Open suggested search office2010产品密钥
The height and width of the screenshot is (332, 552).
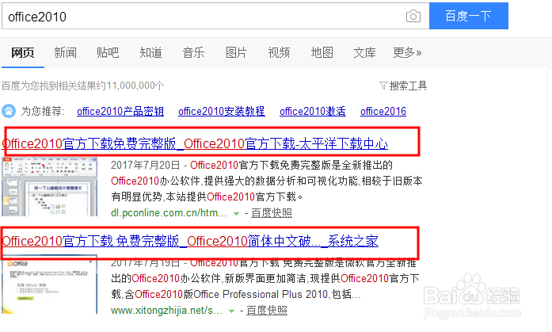point(120,111)
